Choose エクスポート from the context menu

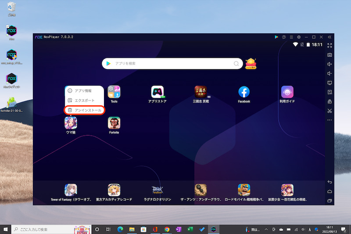tap(84, 101)
